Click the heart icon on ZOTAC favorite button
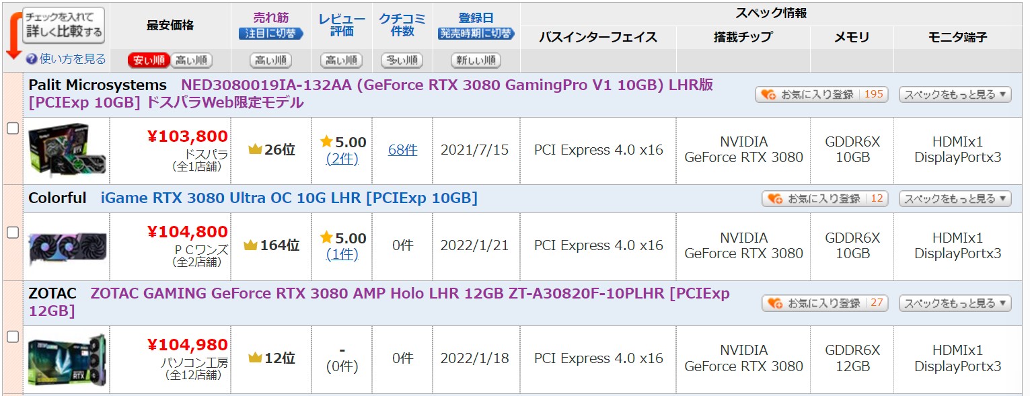The width and height of the screenshot is (1030, 396). click(775, 303)
